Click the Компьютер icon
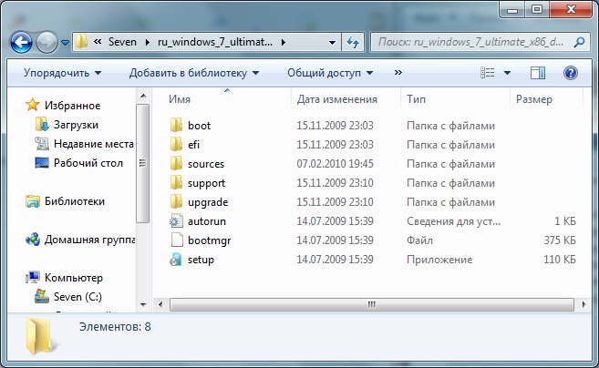The image size is (599, 368). point(33,278)
